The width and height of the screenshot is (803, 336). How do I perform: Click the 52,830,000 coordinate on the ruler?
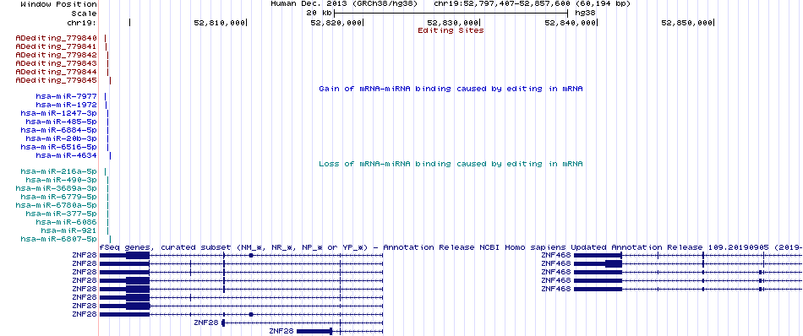[453, 23]
